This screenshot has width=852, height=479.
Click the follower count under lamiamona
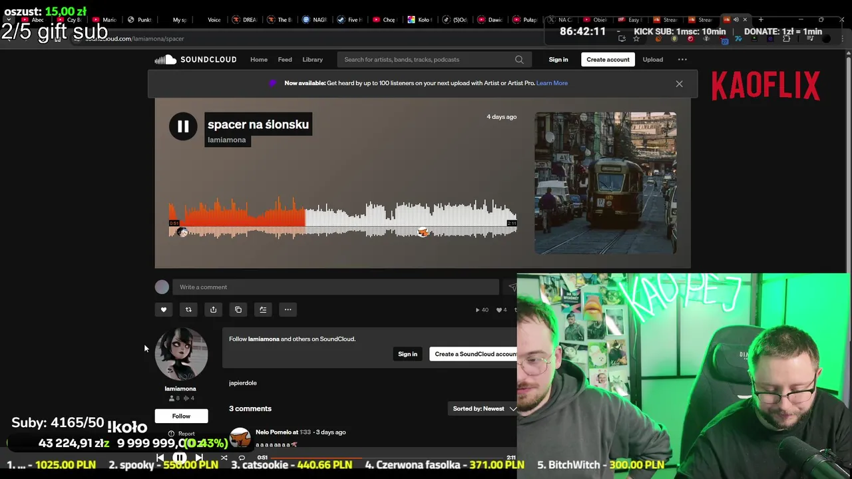click(174, 399)
